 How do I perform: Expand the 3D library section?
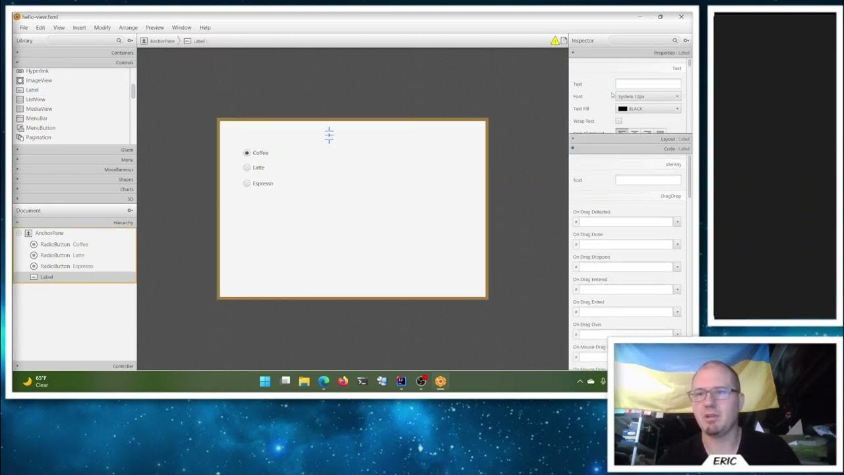(75, 199)
